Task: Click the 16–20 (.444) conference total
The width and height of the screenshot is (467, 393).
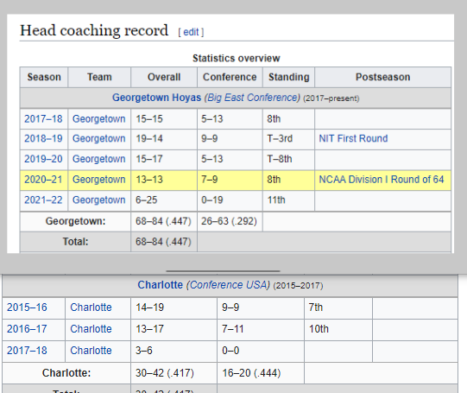Action: coord(261,373)
